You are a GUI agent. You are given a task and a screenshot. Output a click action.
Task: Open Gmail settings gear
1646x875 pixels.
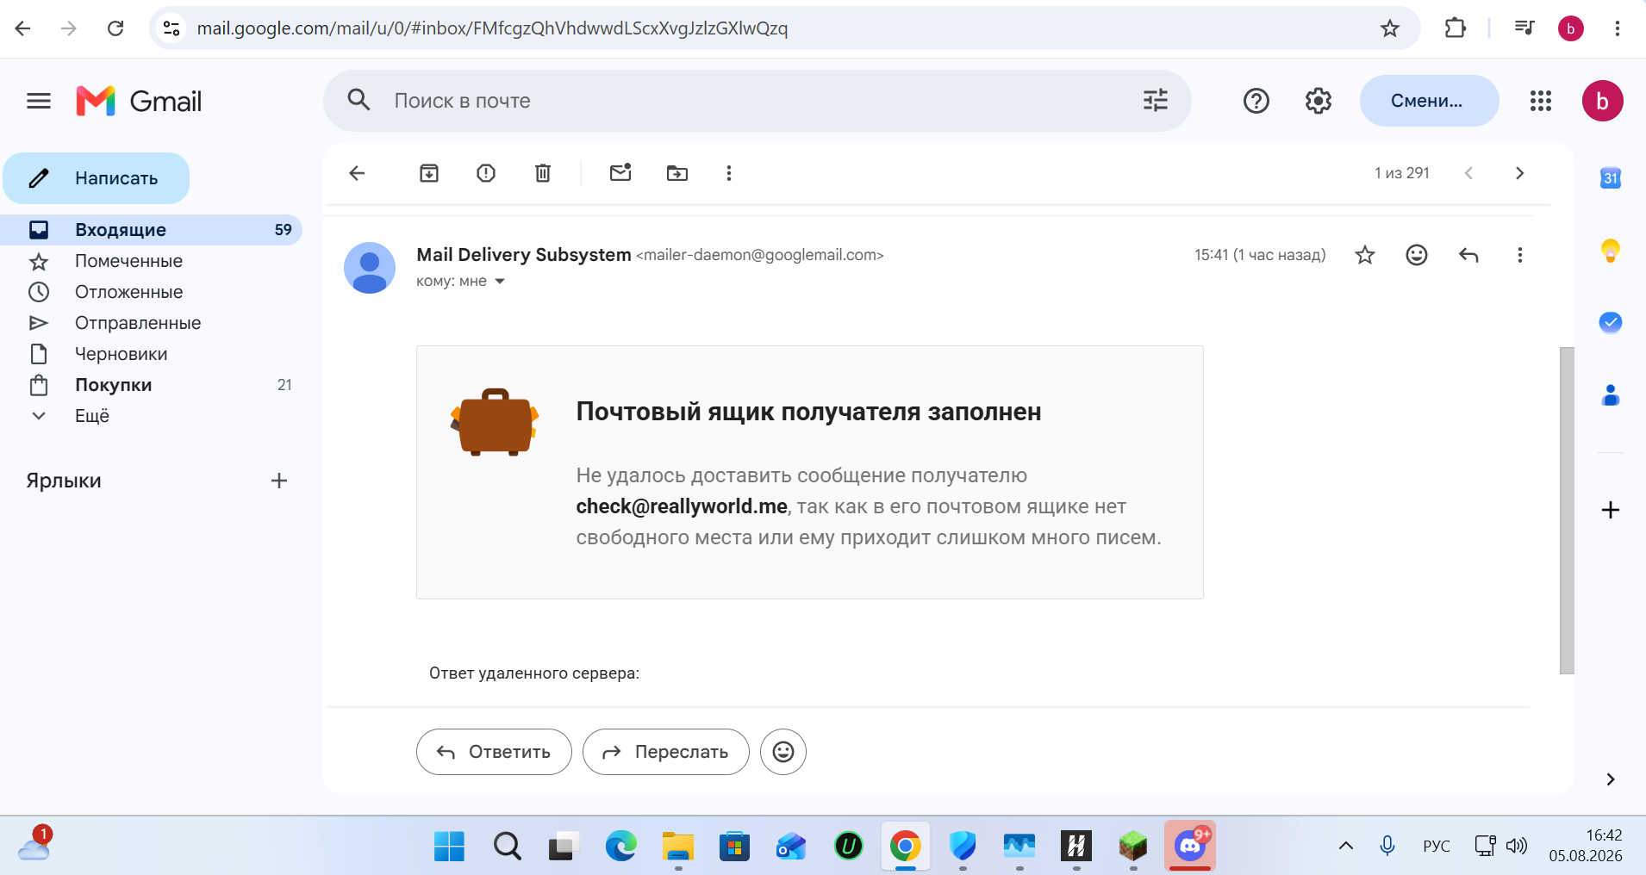(x=1319, y=101)
